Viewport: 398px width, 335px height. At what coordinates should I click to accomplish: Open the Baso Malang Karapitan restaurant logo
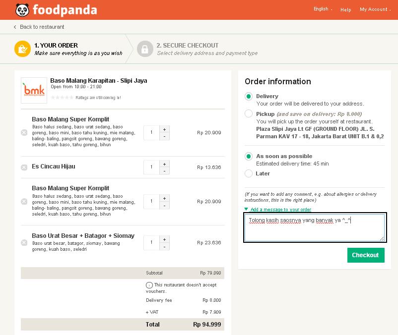[34, 90]
